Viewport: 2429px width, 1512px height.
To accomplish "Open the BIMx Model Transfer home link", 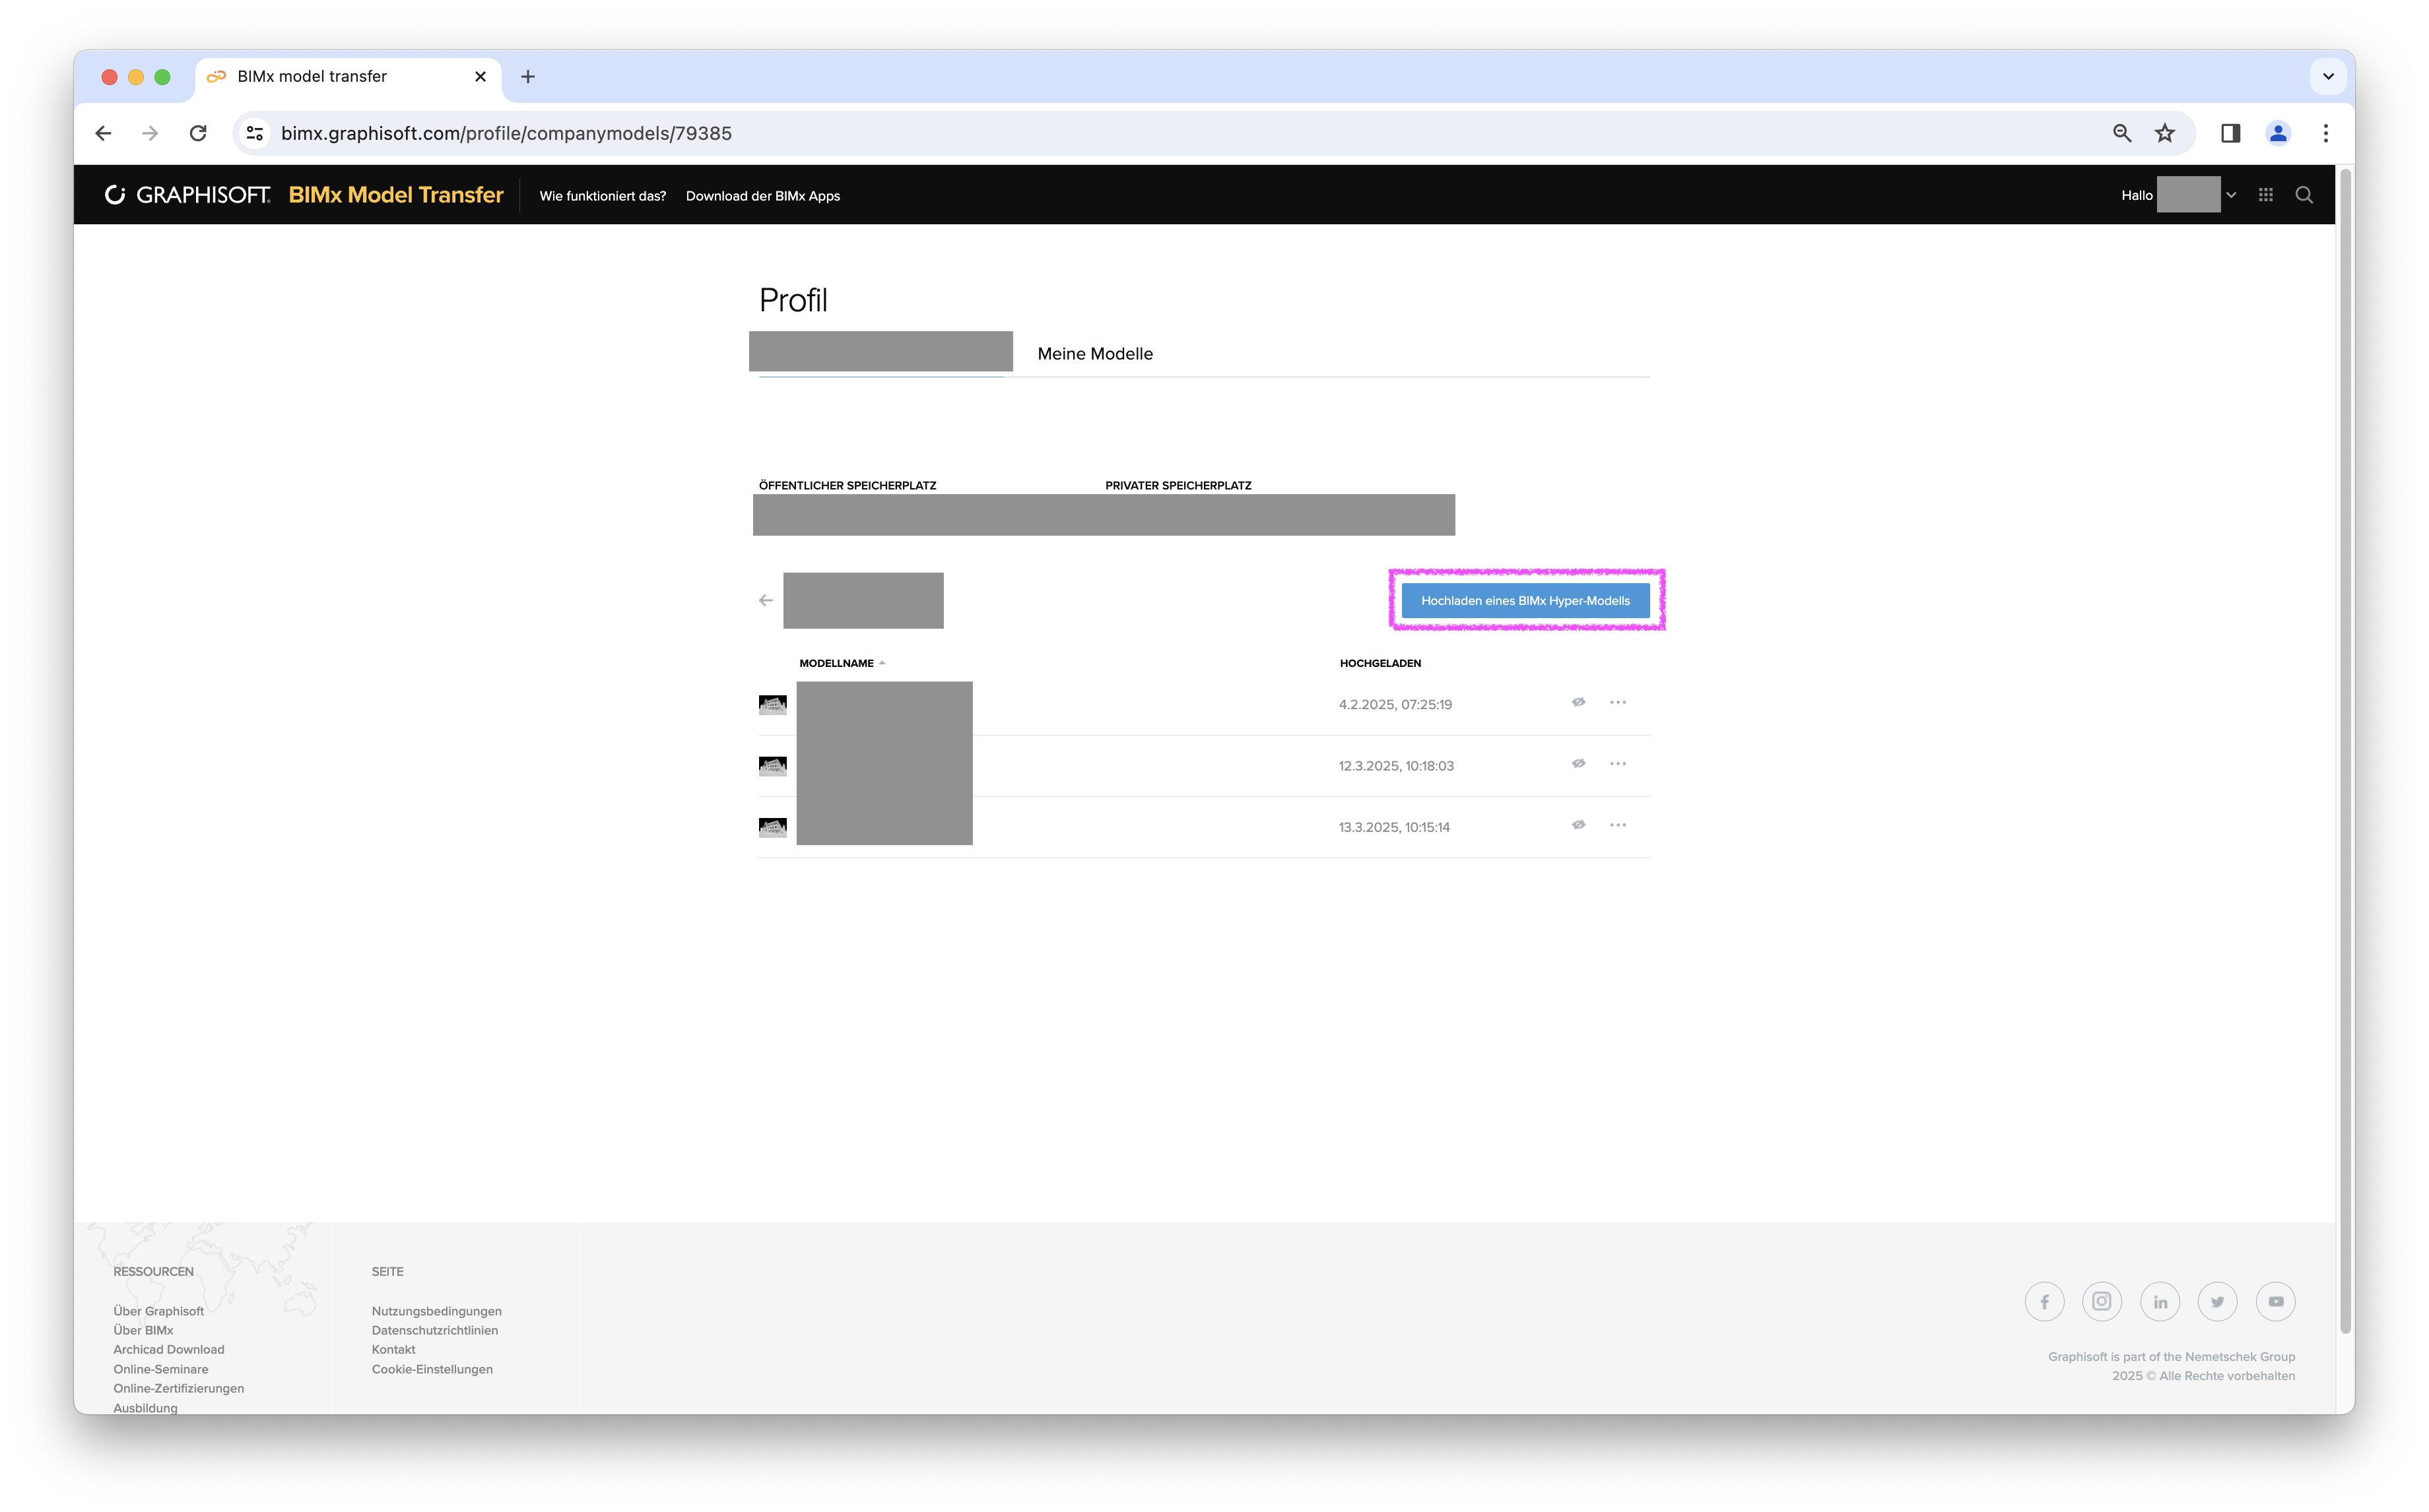I will tap(395, 195).
